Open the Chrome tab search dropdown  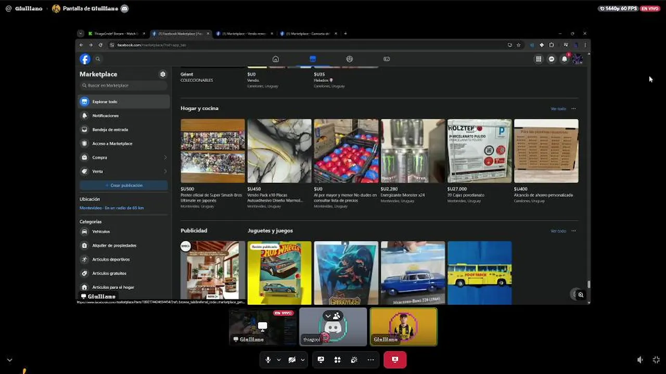point(80,34)
